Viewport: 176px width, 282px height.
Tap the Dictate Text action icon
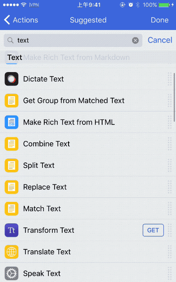(12, 79)
